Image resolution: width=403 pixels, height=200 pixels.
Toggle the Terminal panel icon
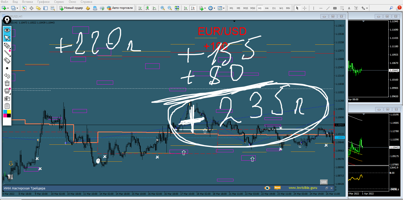tap(45, 8)
